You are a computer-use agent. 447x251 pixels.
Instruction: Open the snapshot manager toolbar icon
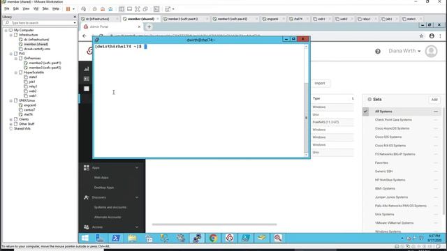[x=110, y=9]
